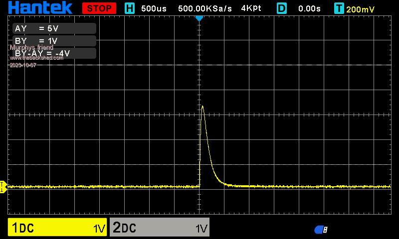
Task: Toggle the yellow 1DC channel box
Action: click(x=57, y=228)
